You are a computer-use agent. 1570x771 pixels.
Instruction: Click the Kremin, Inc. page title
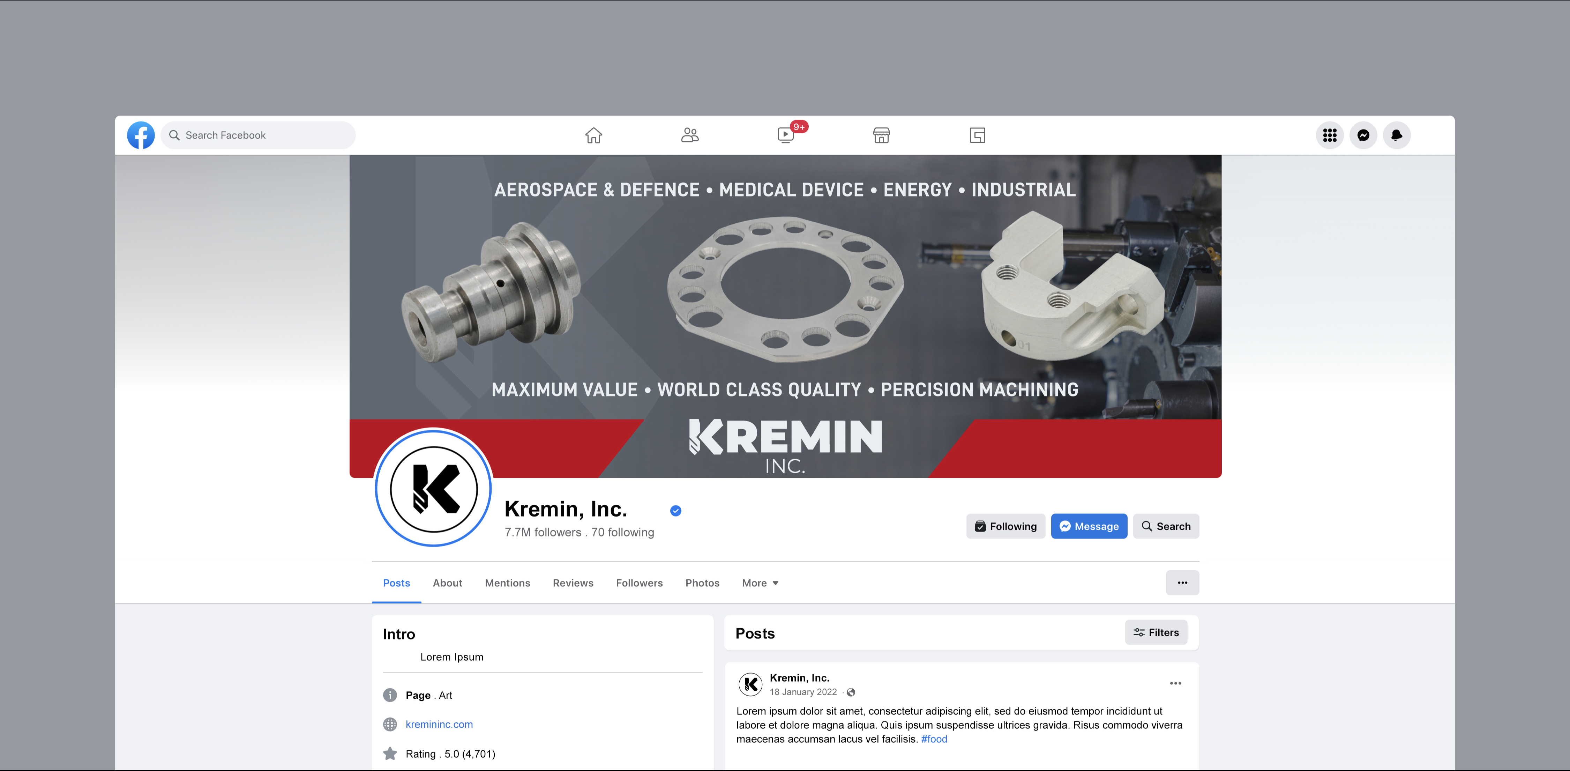(566, 509)
